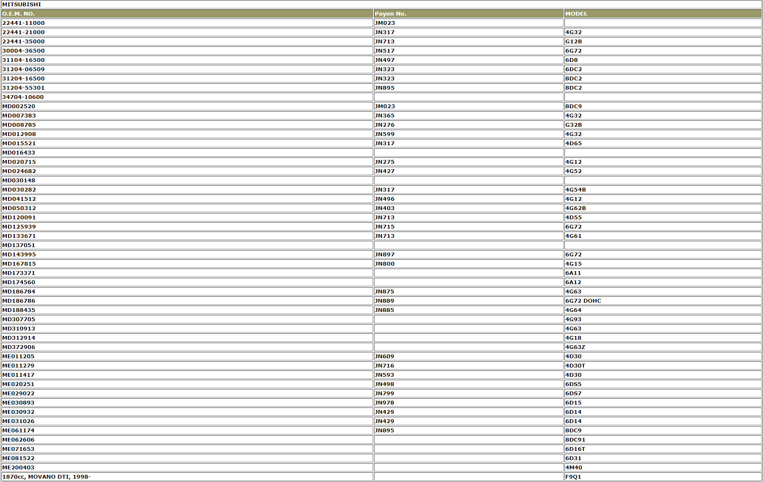
Task: Select model cell 6DC2
Action: pos(663,69)
